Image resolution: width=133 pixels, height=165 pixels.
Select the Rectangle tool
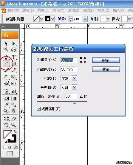tap(14, 63)
